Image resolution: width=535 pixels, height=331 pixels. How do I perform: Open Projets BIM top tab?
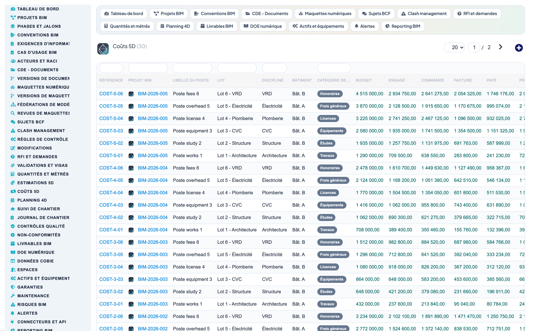[169, 13]
